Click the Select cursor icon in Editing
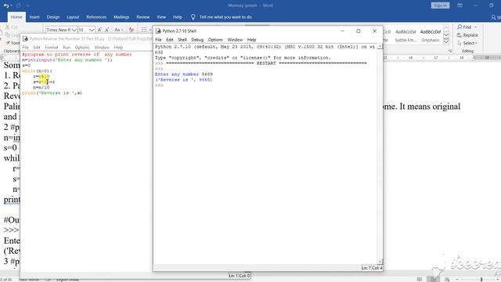Screen dimensions: 501x282 [x=460, y=43]
